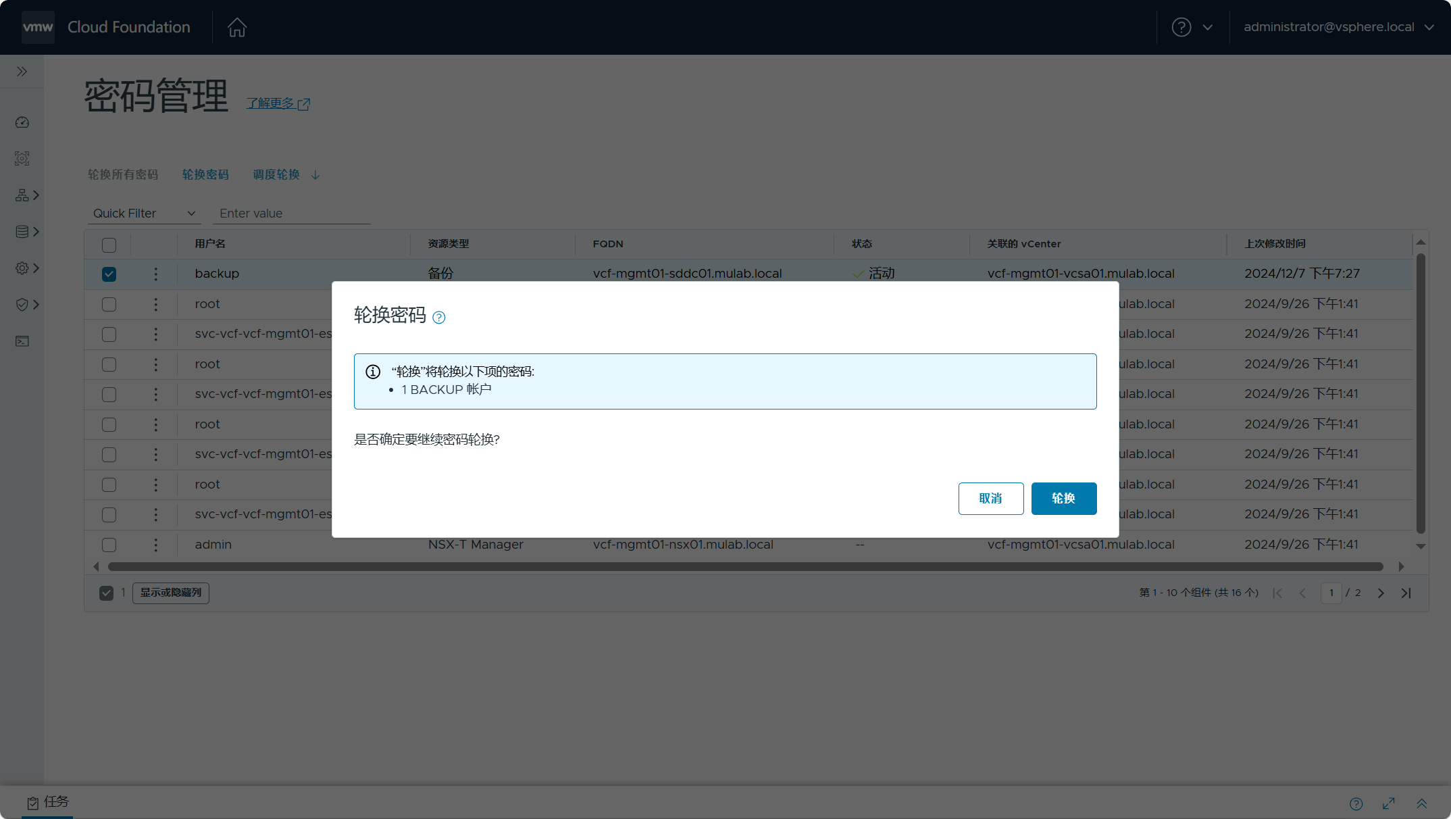Go to previous page of the table

[x=1302, y=593]
